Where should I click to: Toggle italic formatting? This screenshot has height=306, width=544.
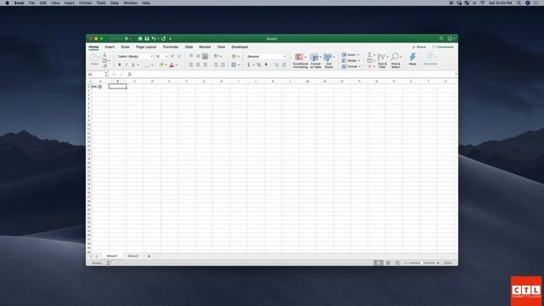point(127,65)
